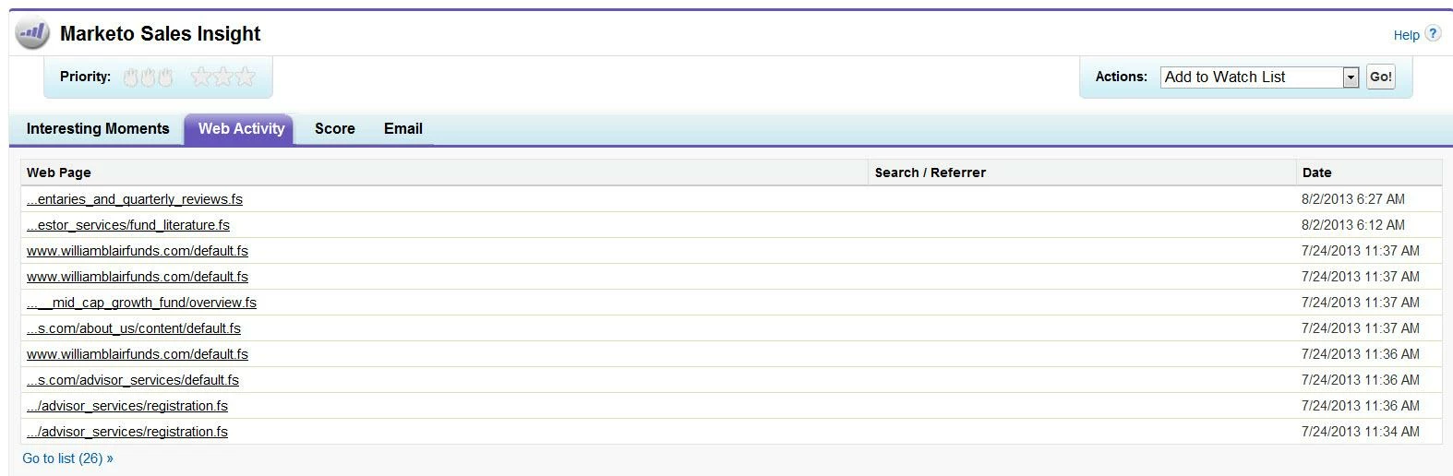Viewport: 1453px width, 476px height.
Task: Select the date 8/2/2013 6:12 AM
Action: point(1352,225)
